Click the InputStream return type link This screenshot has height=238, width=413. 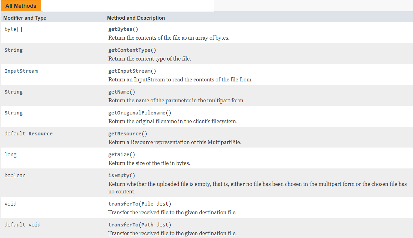(x=21, y=71)
